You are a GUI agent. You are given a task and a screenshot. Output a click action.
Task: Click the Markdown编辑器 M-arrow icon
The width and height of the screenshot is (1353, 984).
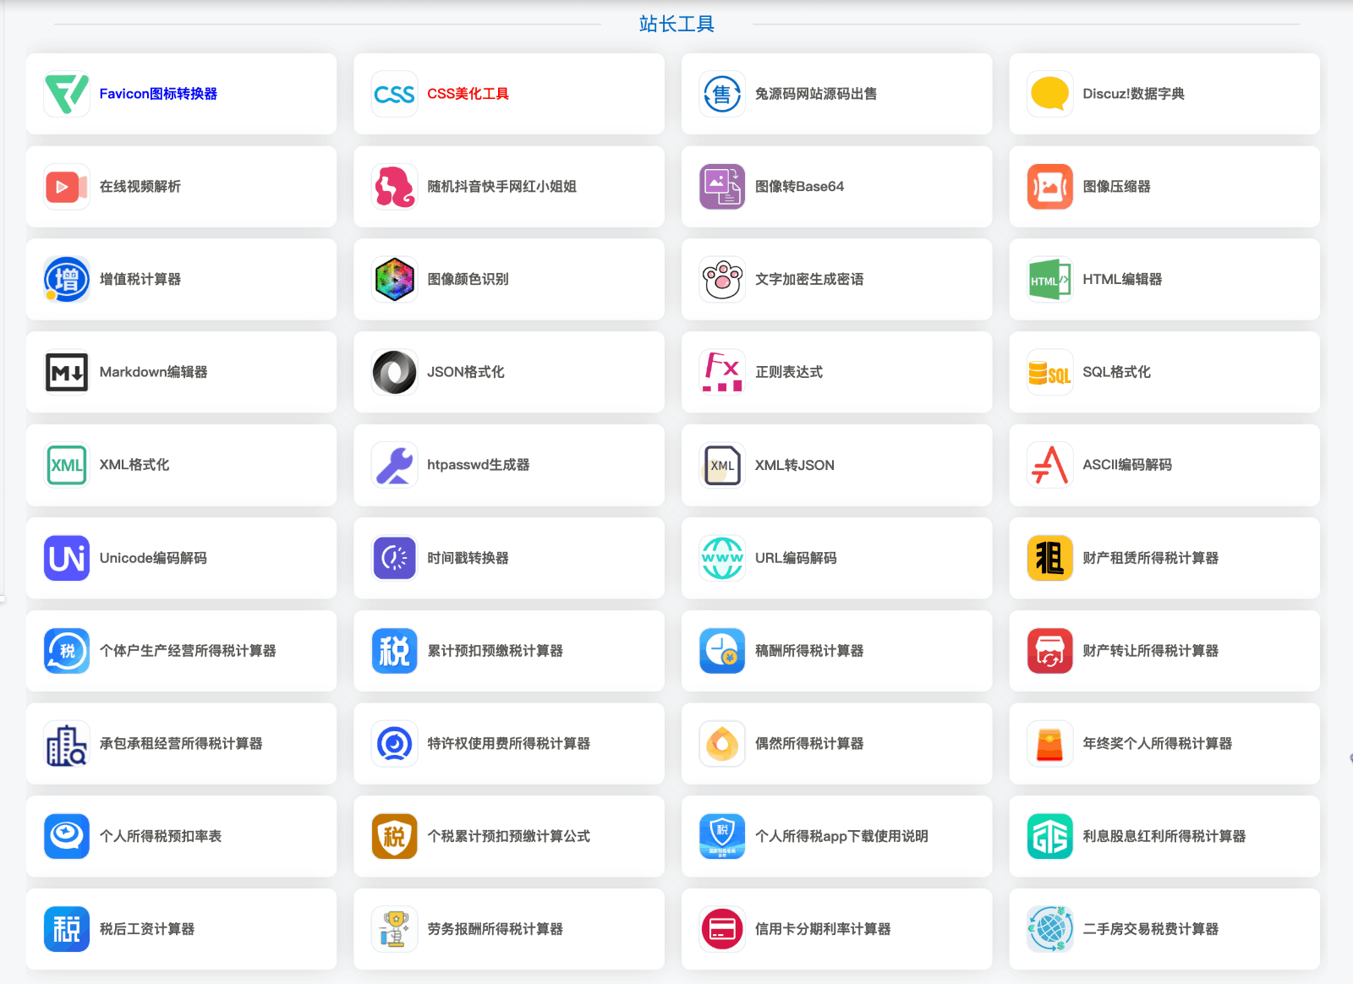[67, 372]
